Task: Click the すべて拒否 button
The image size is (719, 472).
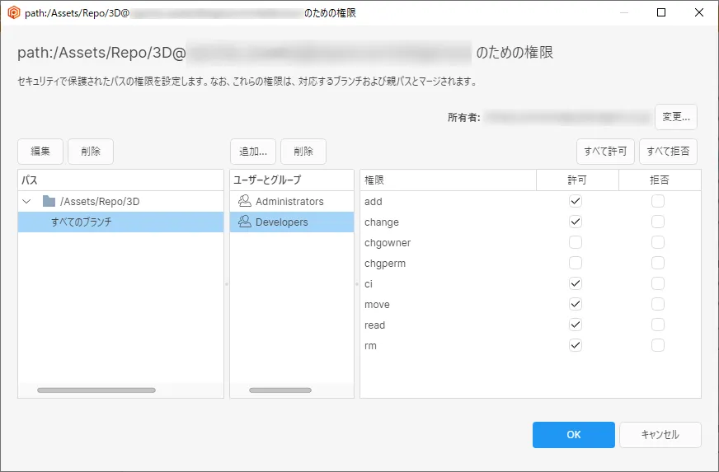Action: click(668, 152)
